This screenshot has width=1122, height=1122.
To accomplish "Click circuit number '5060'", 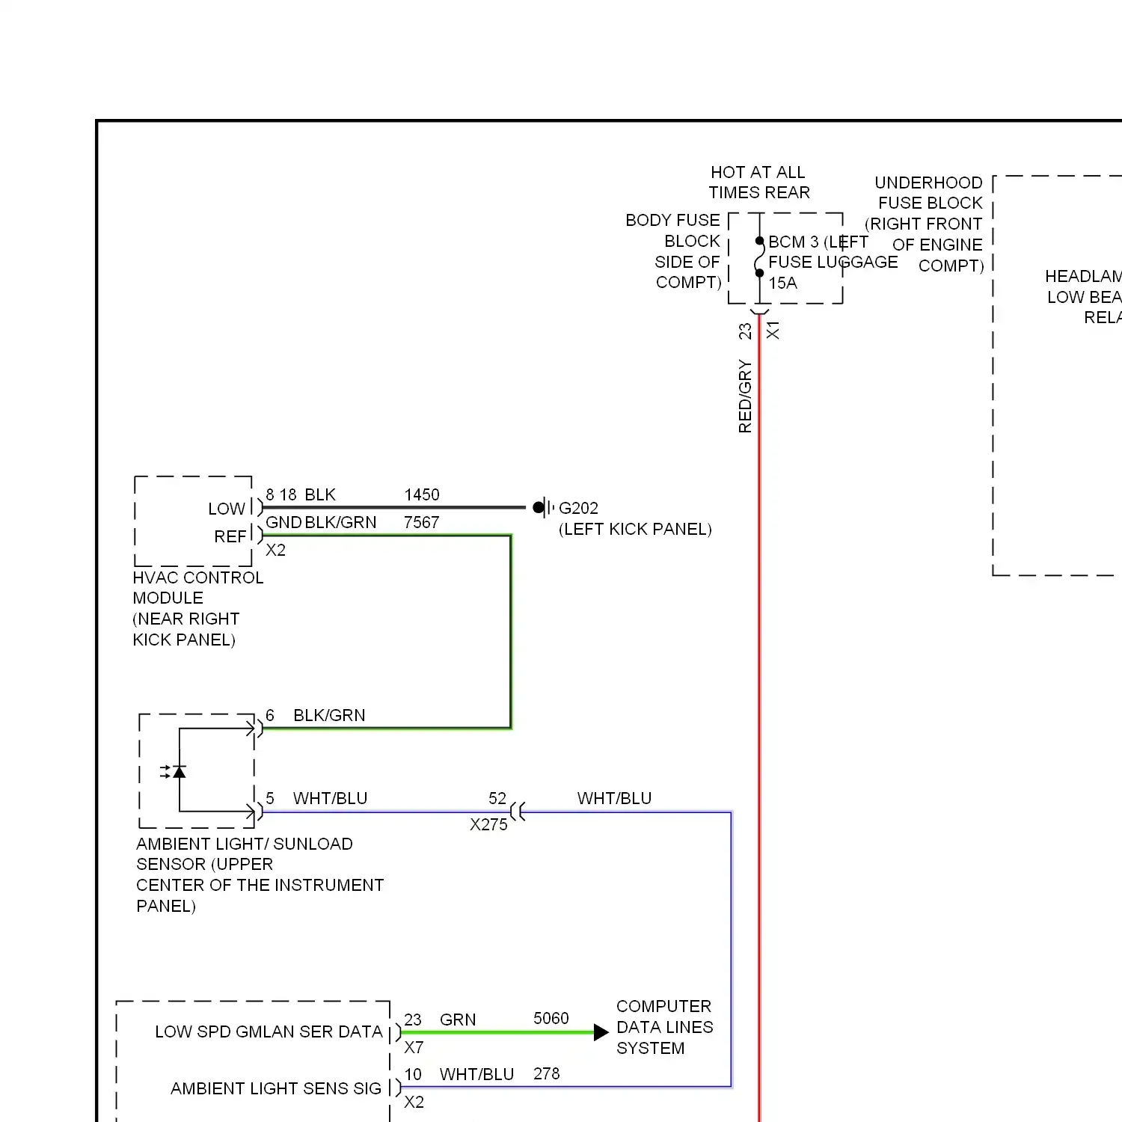I will tap(551, 1018).
